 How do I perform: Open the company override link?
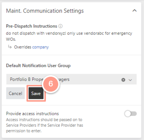[41, 47]
